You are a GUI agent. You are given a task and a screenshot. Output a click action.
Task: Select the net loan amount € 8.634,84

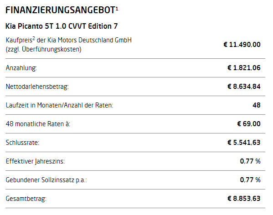[244, 87]
